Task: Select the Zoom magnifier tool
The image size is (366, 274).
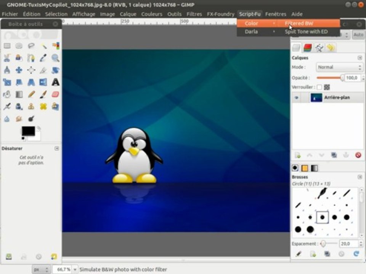Action: point(56,58)
